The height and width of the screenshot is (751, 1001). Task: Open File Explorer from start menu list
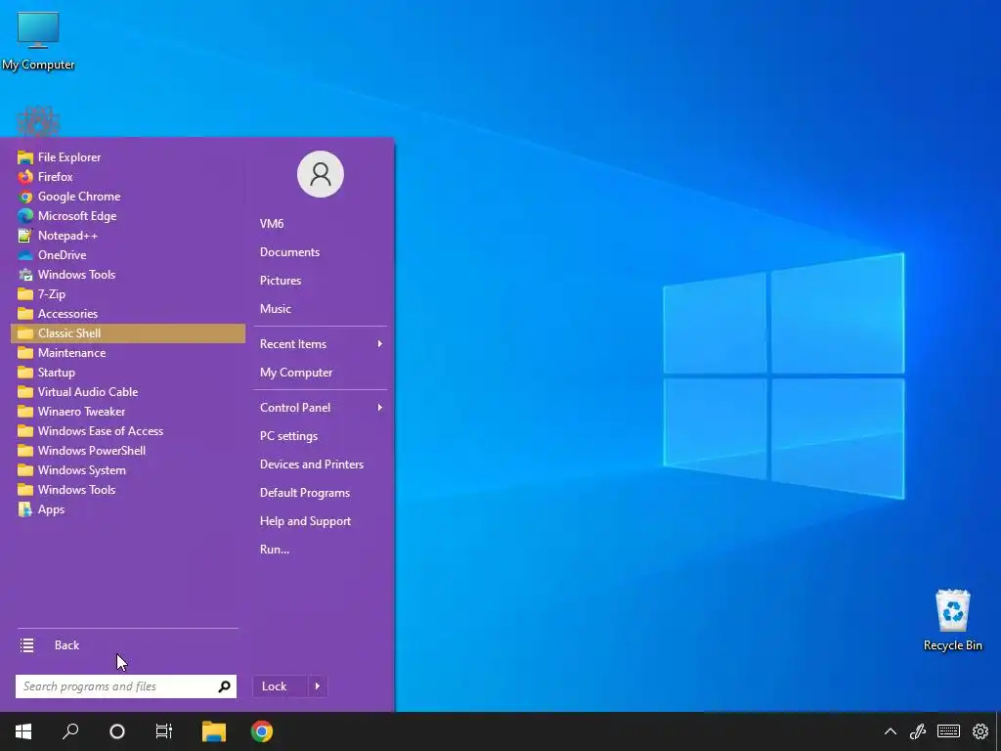click(128, 157)
